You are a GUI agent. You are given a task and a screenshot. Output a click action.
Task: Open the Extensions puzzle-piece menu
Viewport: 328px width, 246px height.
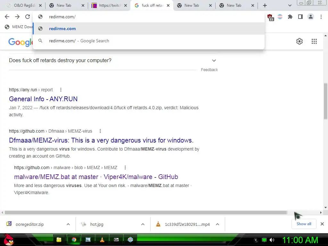click(x=290, y=17)
